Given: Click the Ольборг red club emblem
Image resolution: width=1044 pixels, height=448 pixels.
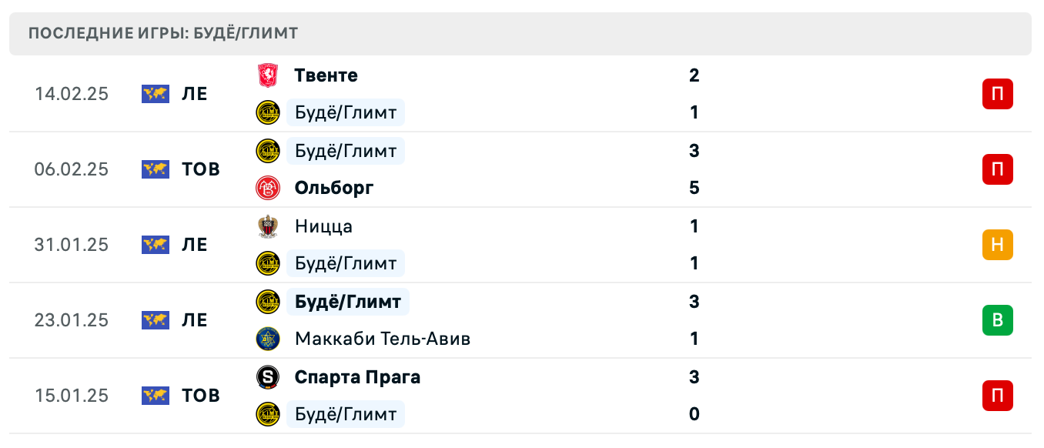Looking at the screenshot, I should click(269, 188).
